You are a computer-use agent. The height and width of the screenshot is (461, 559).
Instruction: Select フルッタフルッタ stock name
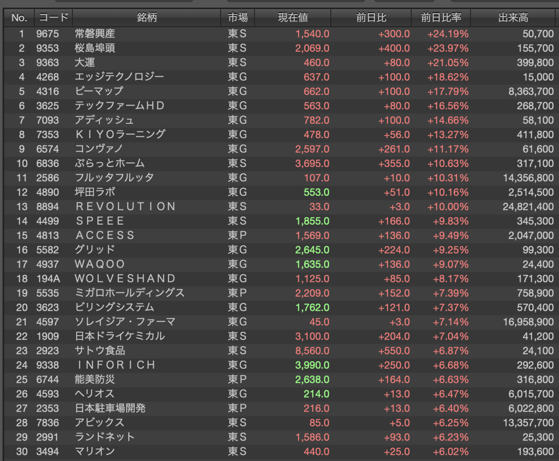tap(114, 178)
